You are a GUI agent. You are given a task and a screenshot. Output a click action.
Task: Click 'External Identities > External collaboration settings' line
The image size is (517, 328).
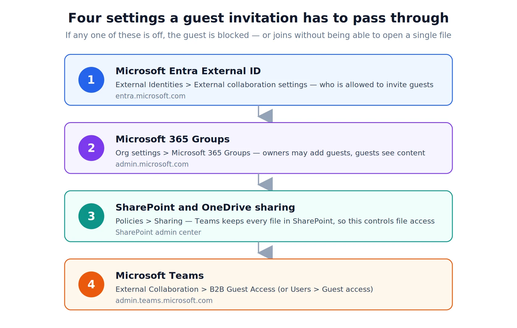[x=275, y=85]
